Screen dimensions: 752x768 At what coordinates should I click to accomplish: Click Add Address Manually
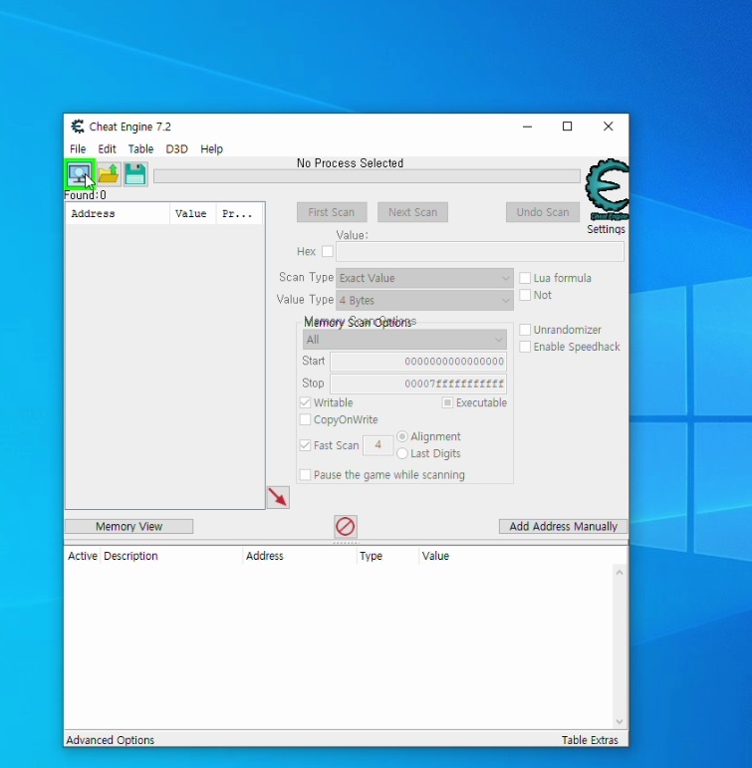click(564, 527)
